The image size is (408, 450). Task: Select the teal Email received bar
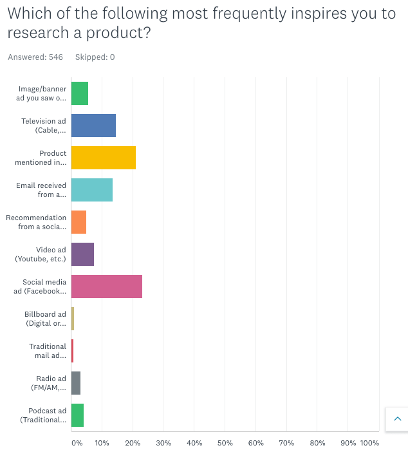[92, 190]
